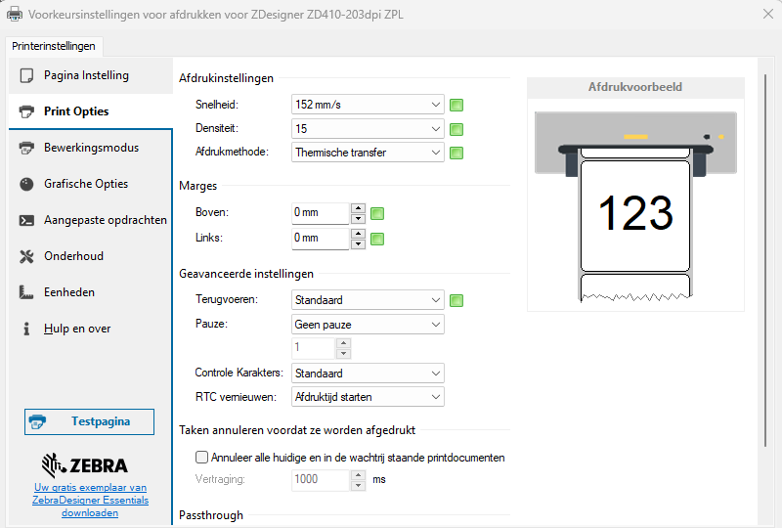Open the Snelheid speed dropdown
Viewport: 782px width, 528px height.
368,105
